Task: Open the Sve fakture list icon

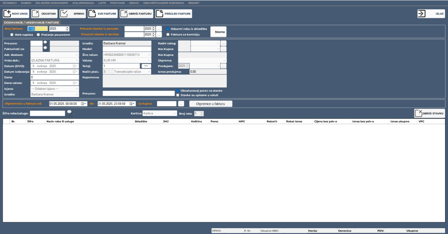Action: 92,14
